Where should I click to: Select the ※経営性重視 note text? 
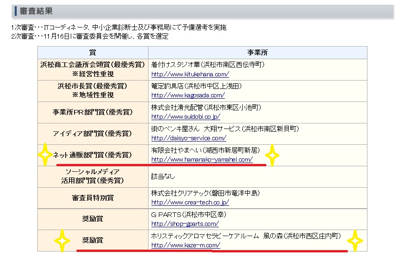tap(93, 74)
